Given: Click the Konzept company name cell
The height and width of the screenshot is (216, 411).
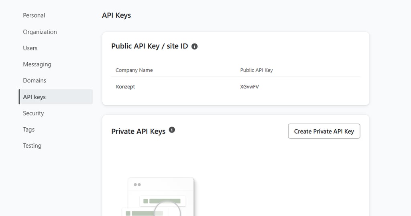Looking at the screenshot, I should coord(125,87).
